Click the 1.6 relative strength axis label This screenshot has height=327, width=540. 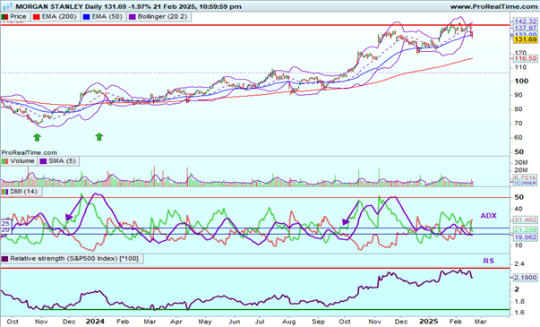[x=519, y=312]
